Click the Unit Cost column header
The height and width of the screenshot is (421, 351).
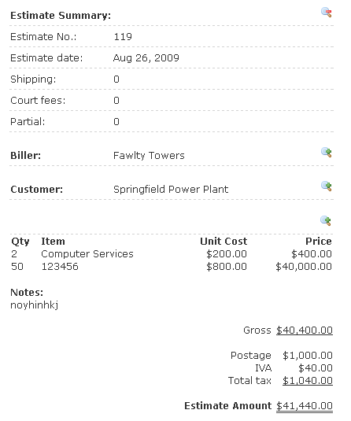point(224,242)
